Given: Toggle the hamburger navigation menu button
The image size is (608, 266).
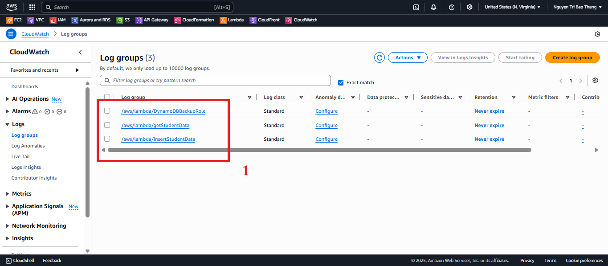Looking at the screenshot, I should click(x=11, y=34).
